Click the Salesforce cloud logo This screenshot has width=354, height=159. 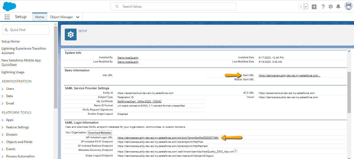[x=9, y=6]
